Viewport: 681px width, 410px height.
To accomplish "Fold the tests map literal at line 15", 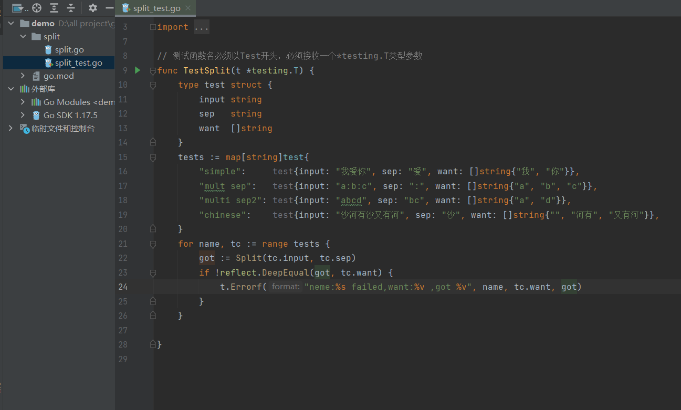I will pyautogui.click(x=153, y=157).
